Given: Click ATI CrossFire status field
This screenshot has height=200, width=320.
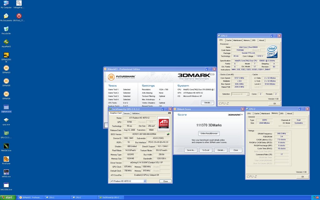Looking at the screenshot, I should pyautogui.click(x=146, y=175).
